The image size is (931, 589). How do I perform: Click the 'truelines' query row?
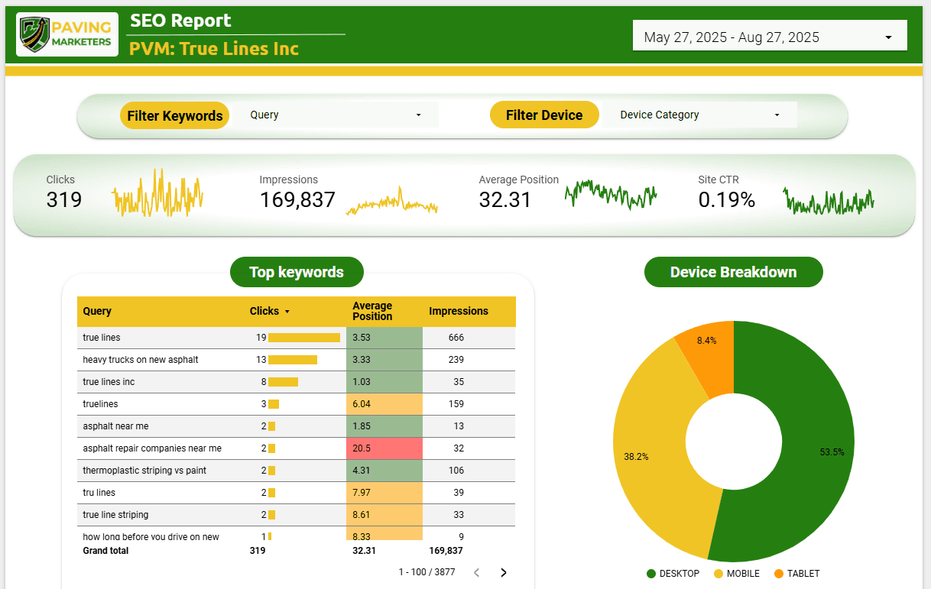[297, 404]
